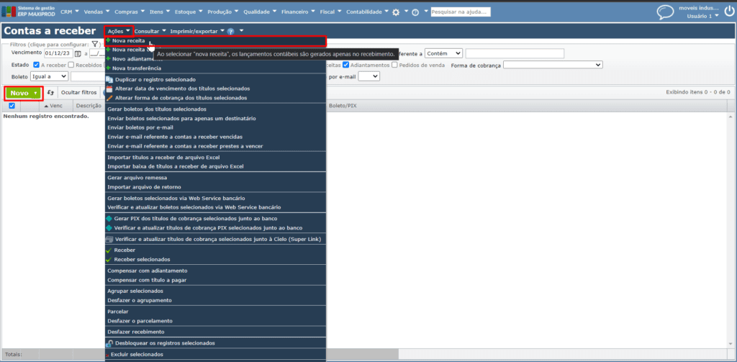Screen dimensions: 737x362
Task: Open the 'por e-mail' dropdown
Action: pos(368,76)
